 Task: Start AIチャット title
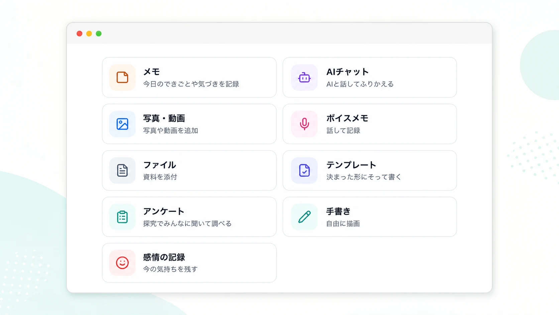[x=347, y=72]
